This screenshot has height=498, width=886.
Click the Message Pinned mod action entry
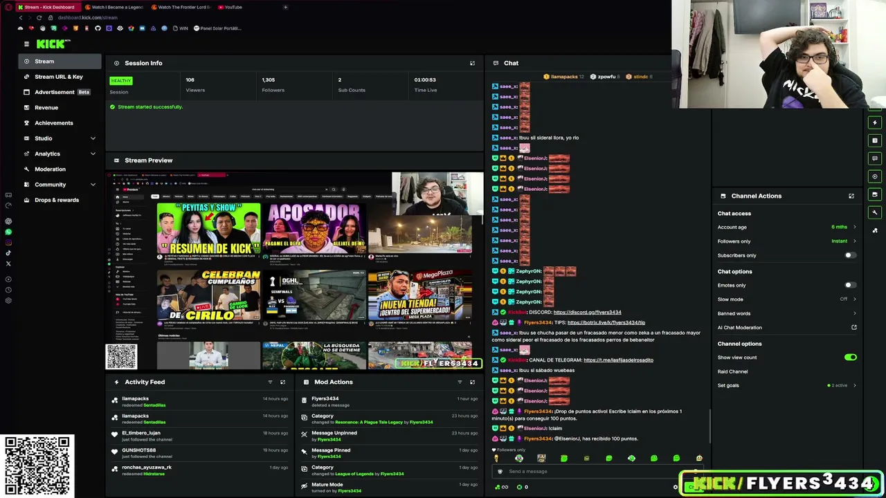[388, 453]
